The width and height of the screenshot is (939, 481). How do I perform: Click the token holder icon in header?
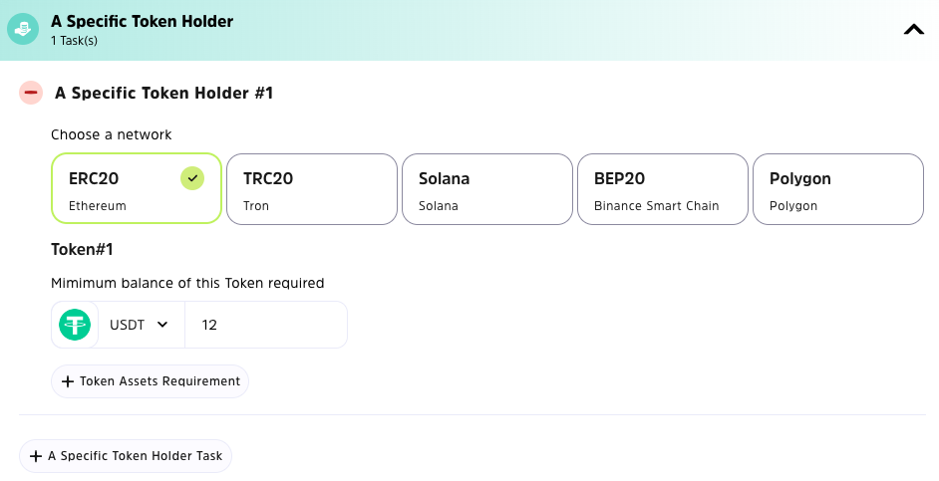(x=24, y=29)
